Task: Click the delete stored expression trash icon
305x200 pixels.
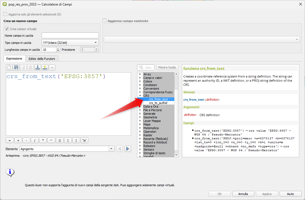Action: [x=31, y=67]
